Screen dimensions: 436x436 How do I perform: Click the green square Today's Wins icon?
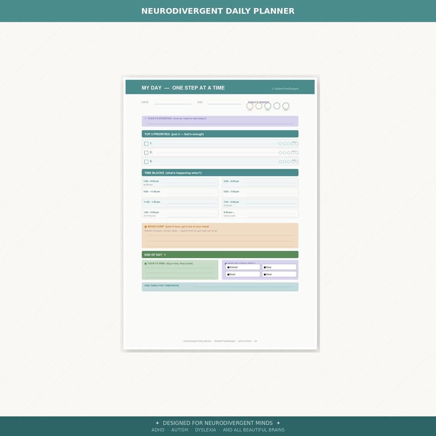145,264
